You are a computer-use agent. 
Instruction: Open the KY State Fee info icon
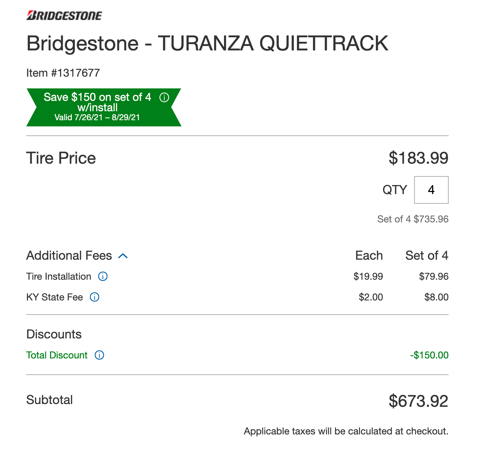coord(95,297)
